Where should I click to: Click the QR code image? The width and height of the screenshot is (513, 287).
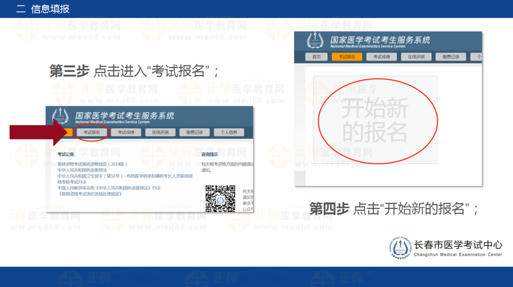(220, 198)
